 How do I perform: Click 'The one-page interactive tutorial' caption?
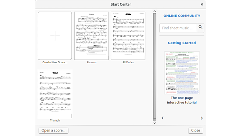tap(182, 100)
